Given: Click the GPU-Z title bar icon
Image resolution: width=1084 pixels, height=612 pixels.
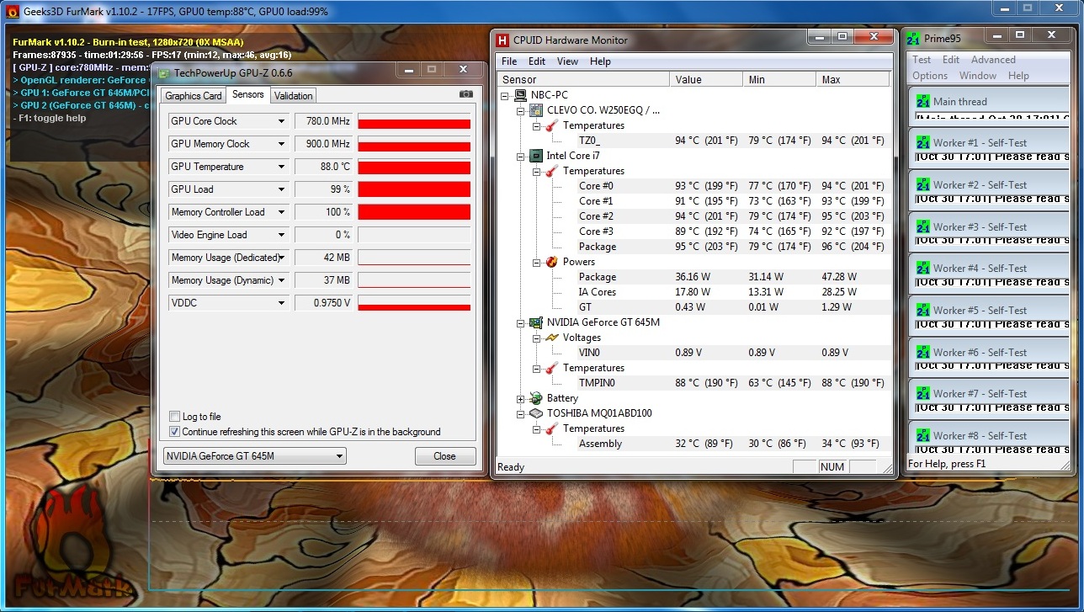Looking at the screenshot, I should coord(164,73).
